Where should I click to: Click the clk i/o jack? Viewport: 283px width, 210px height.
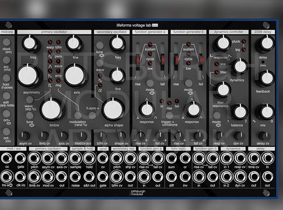pos(20,177)
